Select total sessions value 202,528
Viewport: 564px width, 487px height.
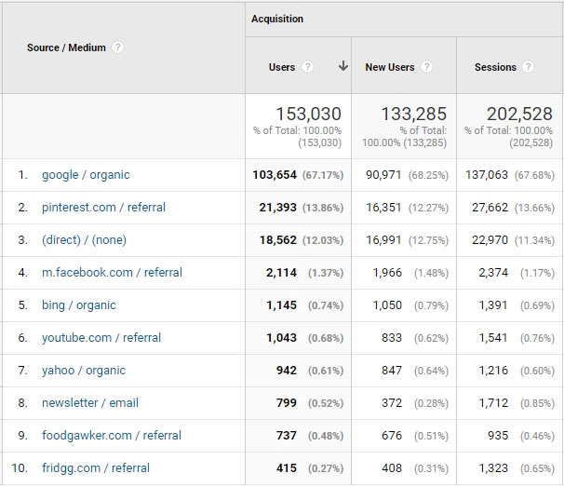[x=519, y=115]
